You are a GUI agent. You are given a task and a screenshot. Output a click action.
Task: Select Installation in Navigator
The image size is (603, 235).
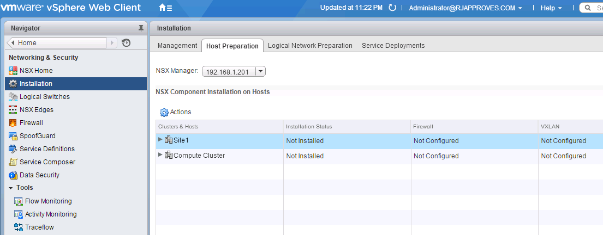[x=76, y=84]
